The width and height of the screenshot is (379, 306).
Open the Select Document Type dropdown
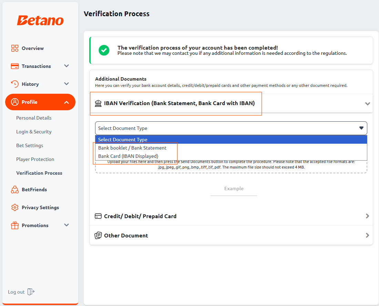tap(231, 128)
